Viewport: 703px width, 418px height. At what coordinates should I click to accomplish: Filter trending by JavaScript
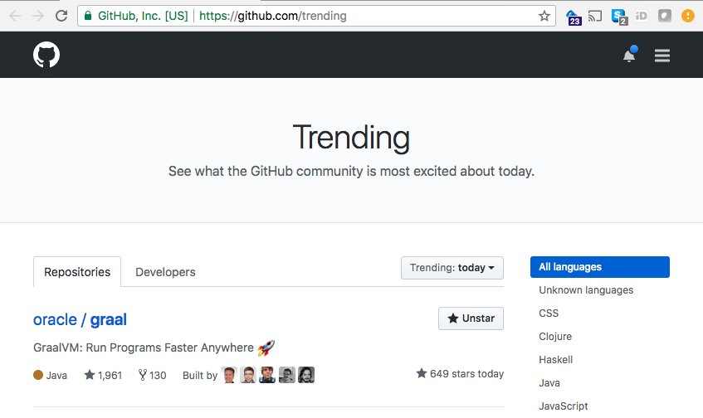pos(563,406)
